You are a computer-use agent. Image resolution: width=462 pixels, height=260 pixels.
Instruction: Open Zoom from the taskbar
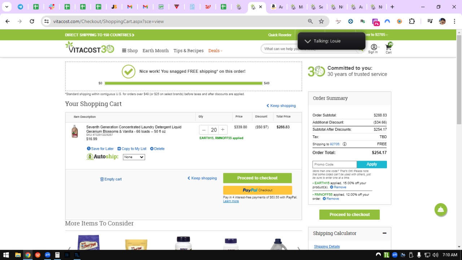tap(47, 255)
